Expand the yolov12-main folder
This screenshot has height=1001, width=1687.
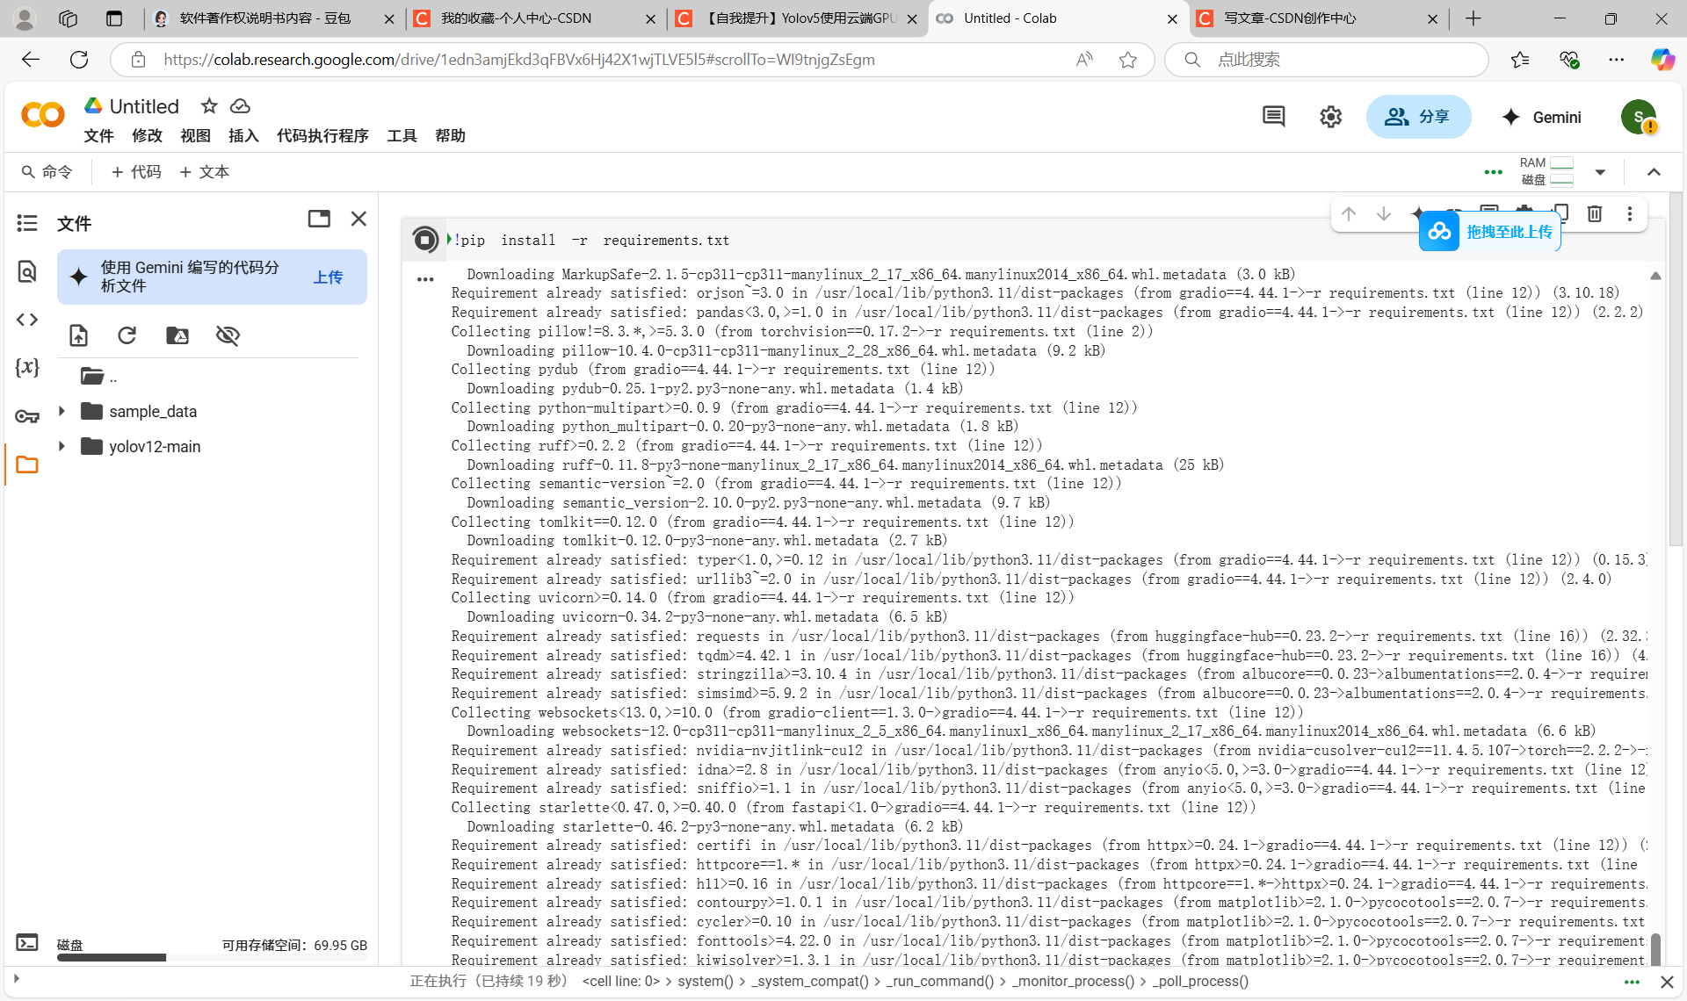click(x=62, y=446)
